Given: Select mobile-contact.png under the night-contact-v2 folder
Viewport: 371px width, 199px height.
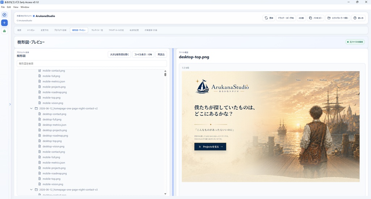Looking at the screenshot, I should pyautogui.click(x=54, y=152).
